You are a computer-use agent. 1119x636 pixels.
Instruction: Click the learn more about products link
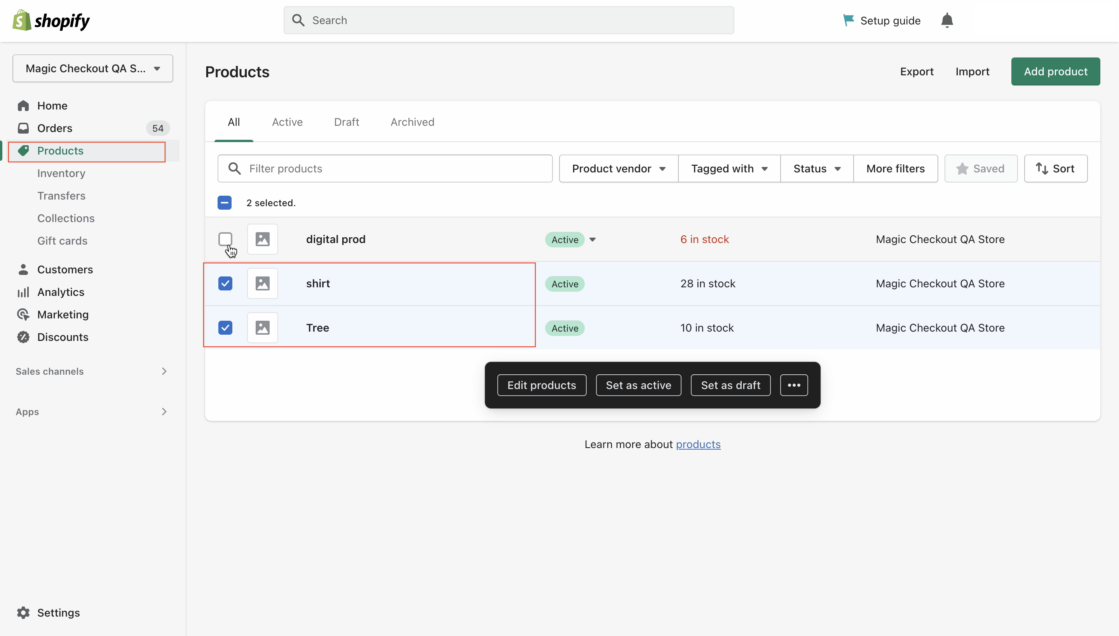coord(698,444)
